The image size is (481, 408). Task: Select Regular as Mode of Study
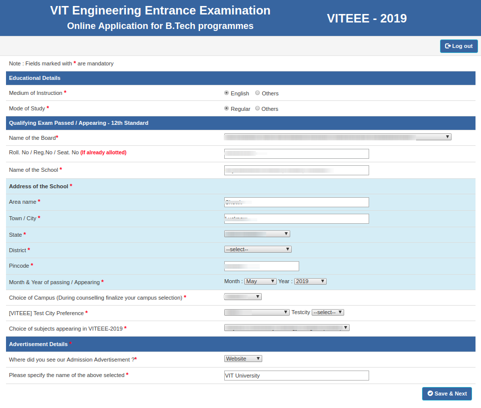tap(226, 108)
